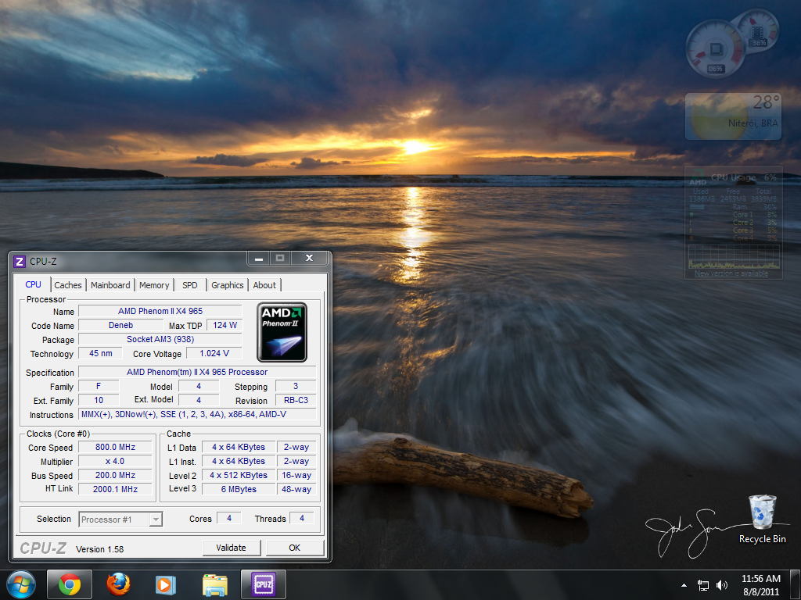Switch to the SPD tab
The image size is (801, 600).
pyautogui.click(x=190, y=285)
